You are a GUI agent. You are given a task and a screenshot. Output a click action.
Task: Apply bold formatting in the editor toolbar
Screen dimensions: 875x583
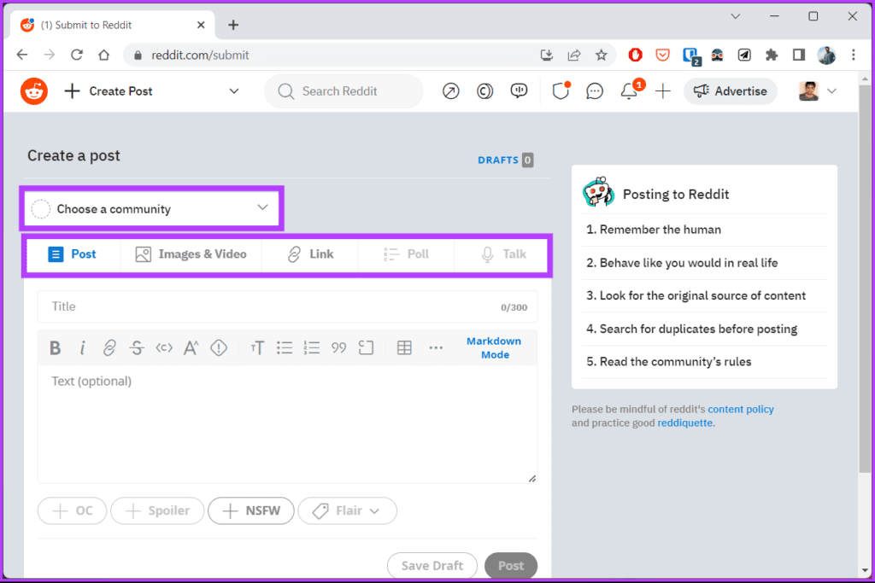point(55,347)
